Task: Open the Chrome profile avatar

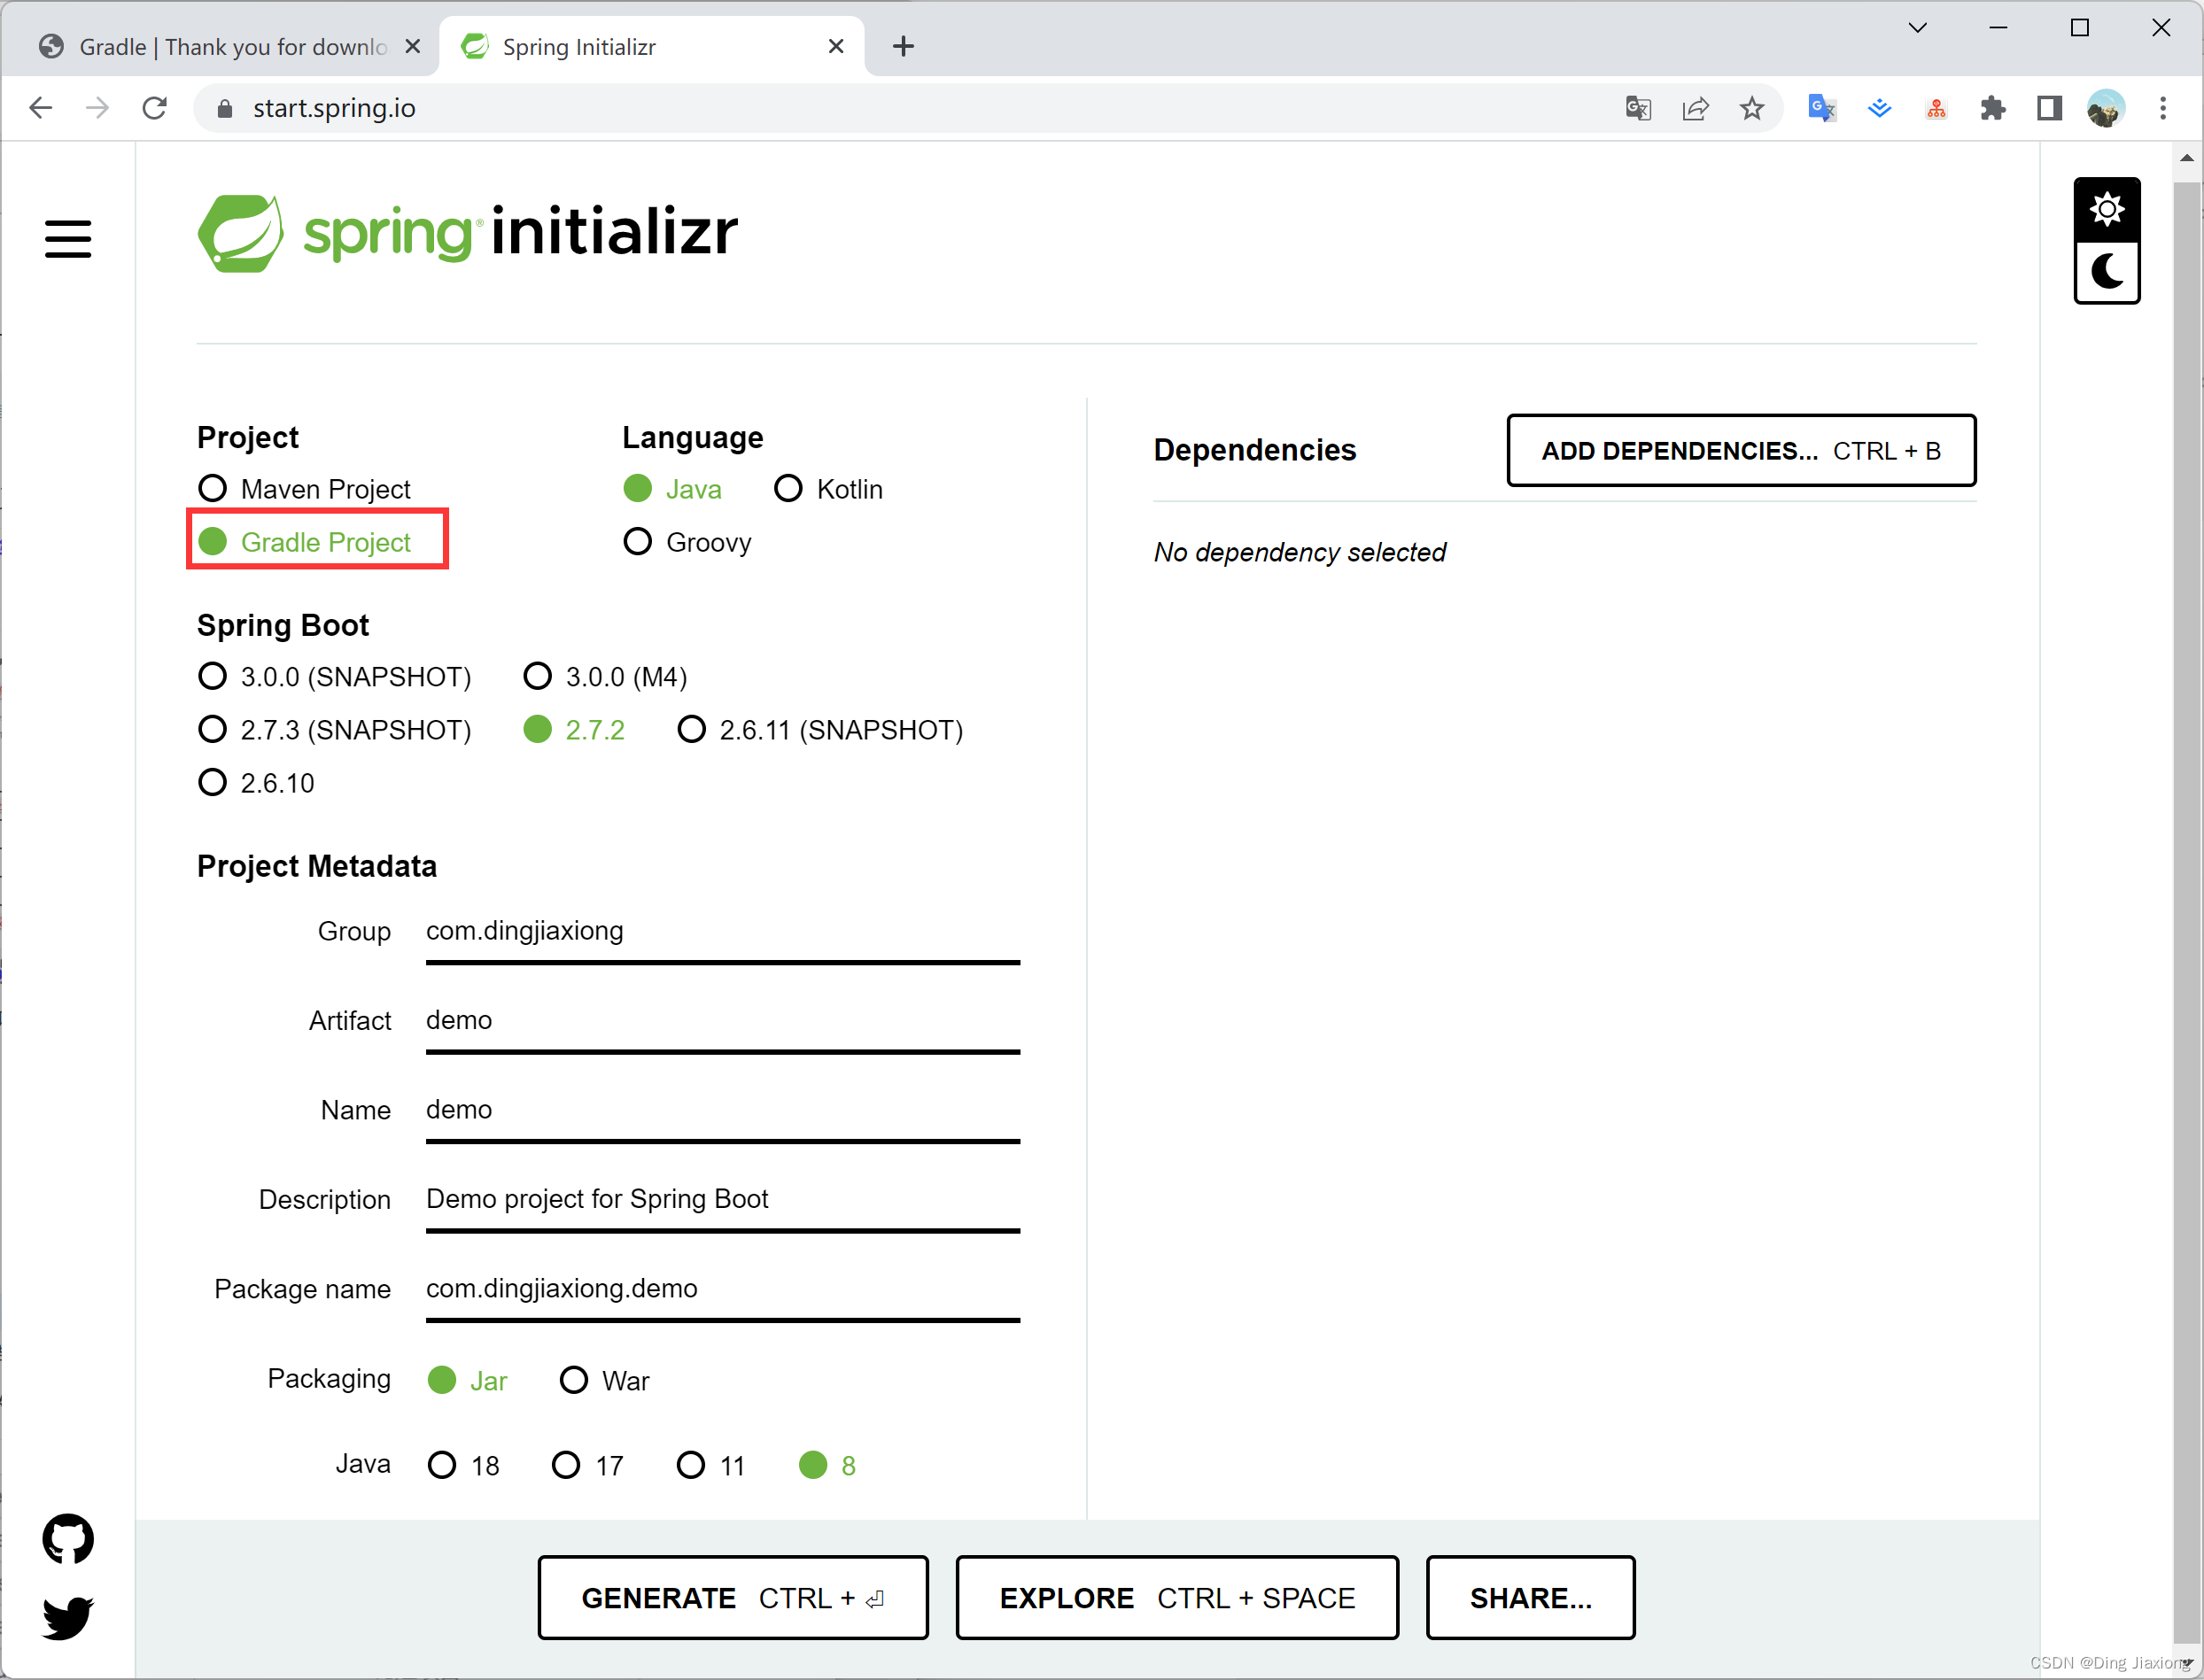Action: click(2105, 108)
